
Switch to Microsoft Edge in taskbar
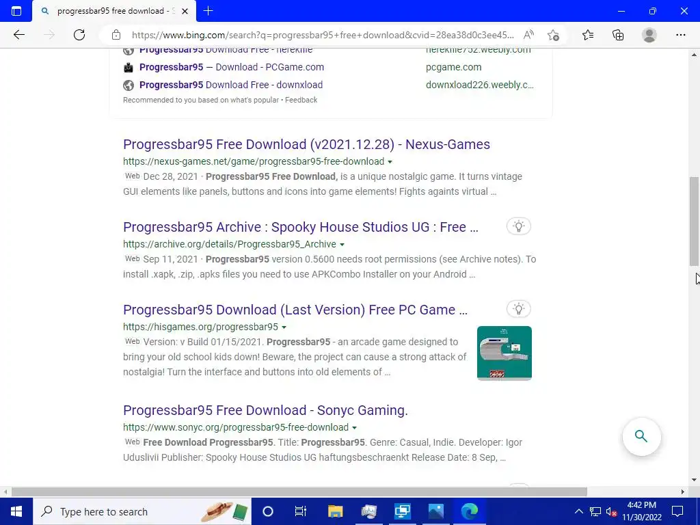(x=470, y=511)
